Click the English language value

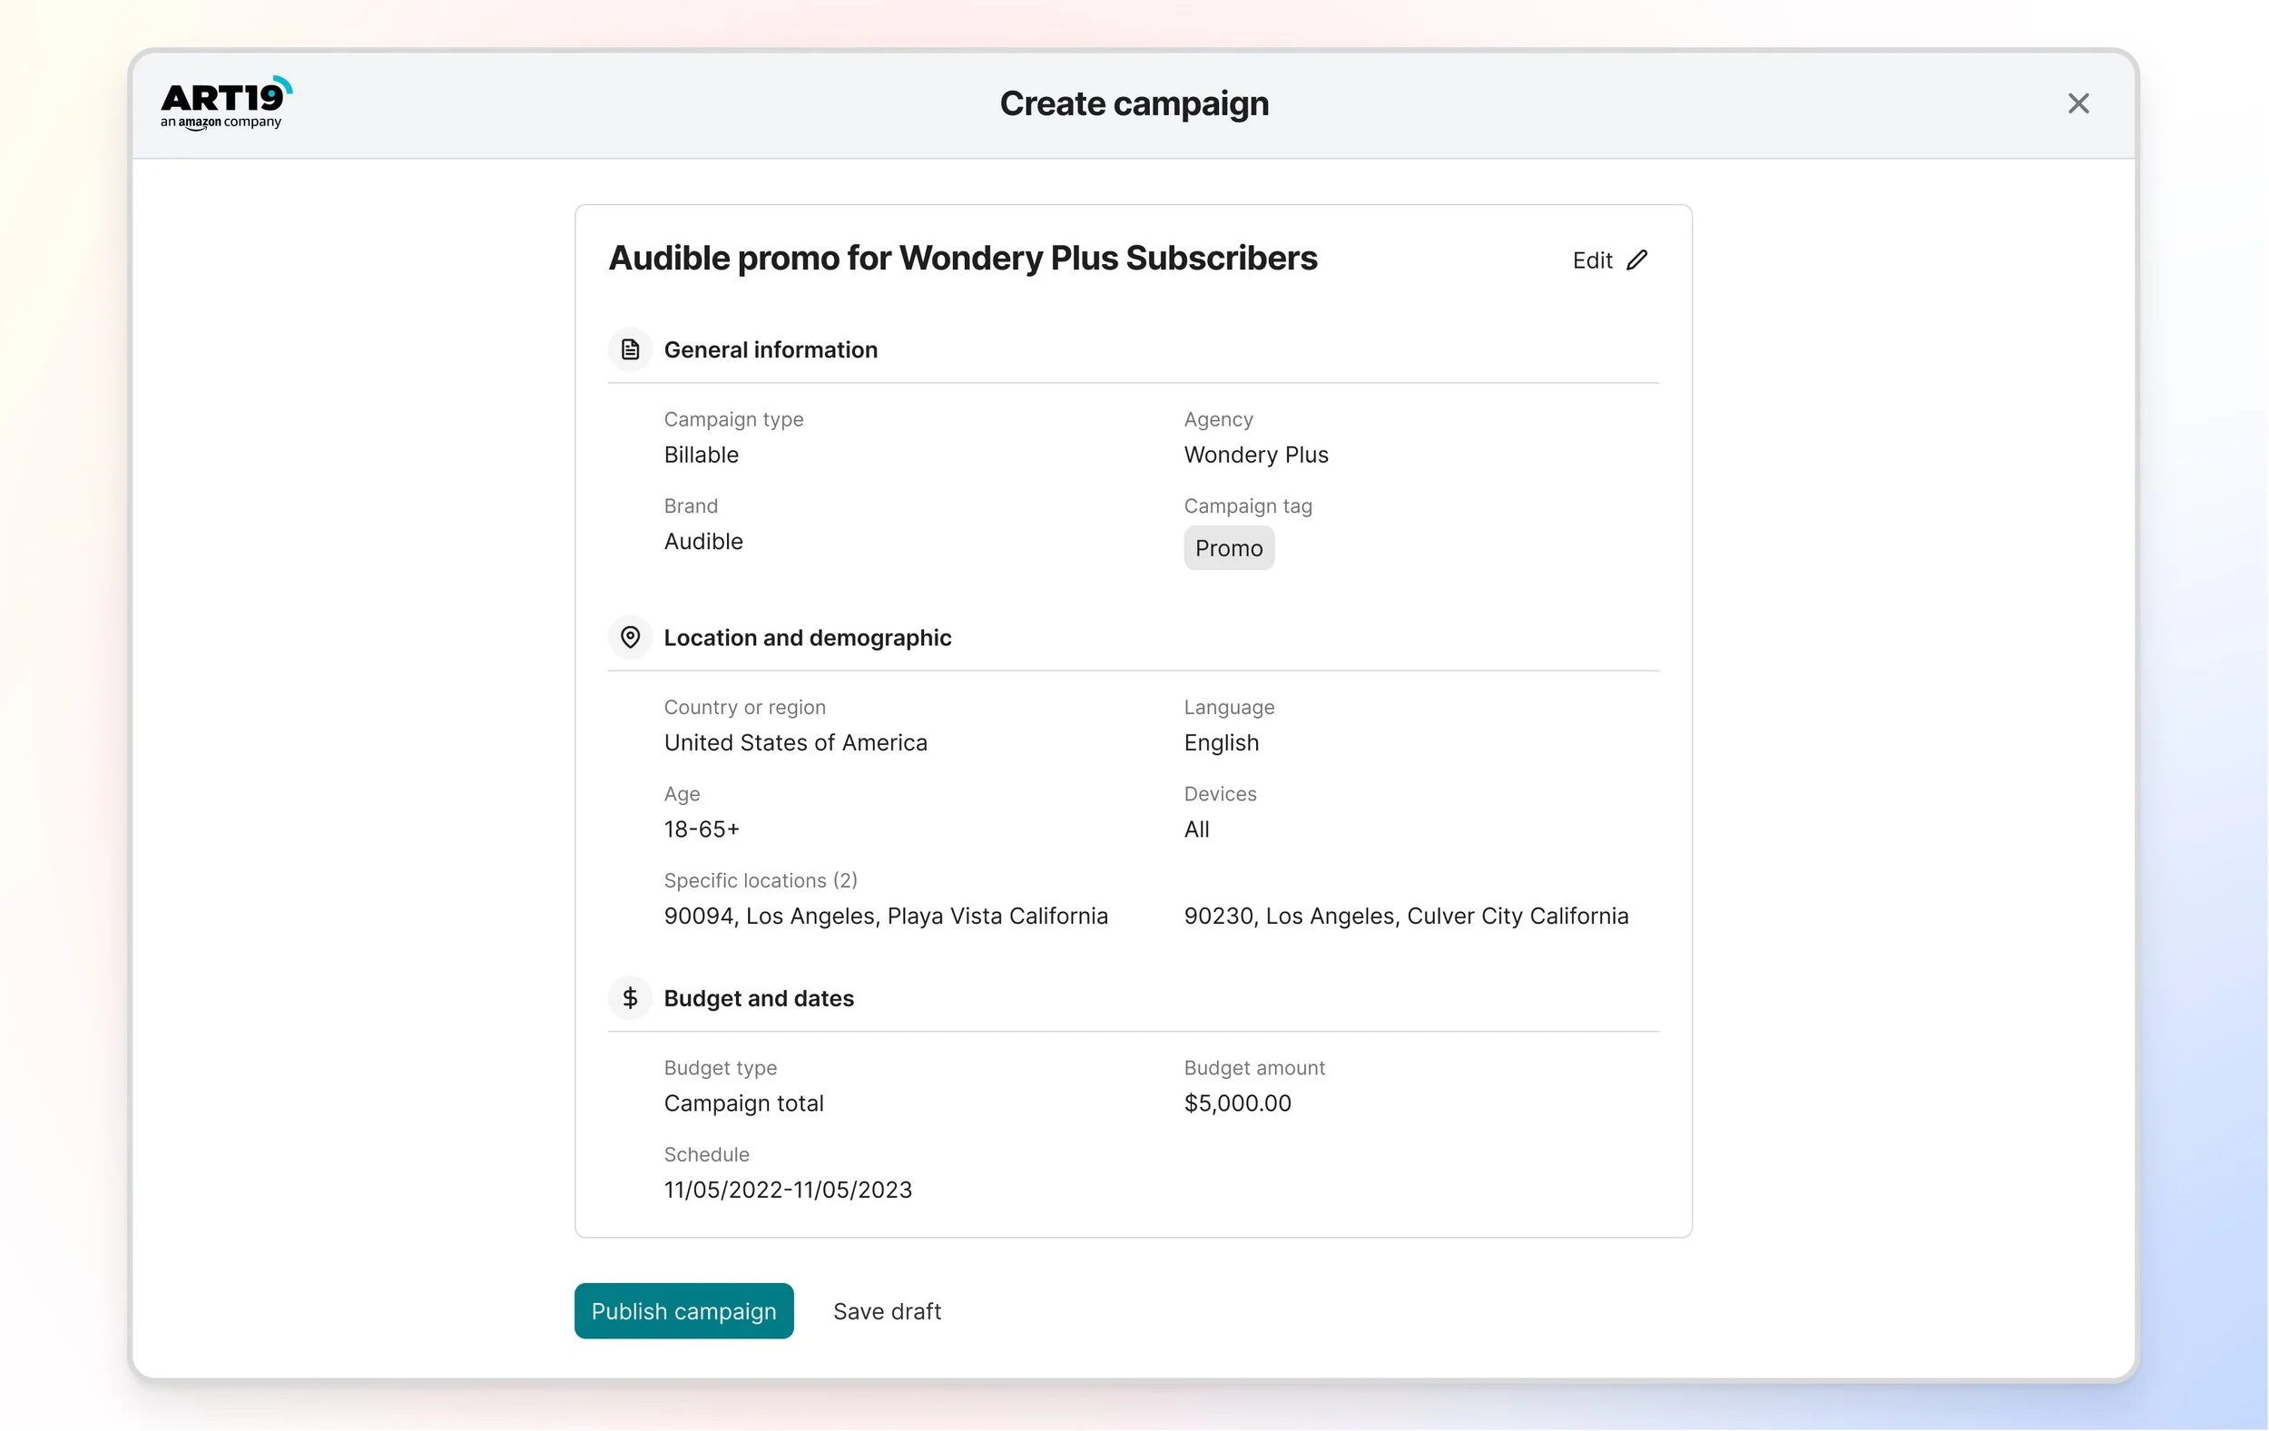[1222, 743]
